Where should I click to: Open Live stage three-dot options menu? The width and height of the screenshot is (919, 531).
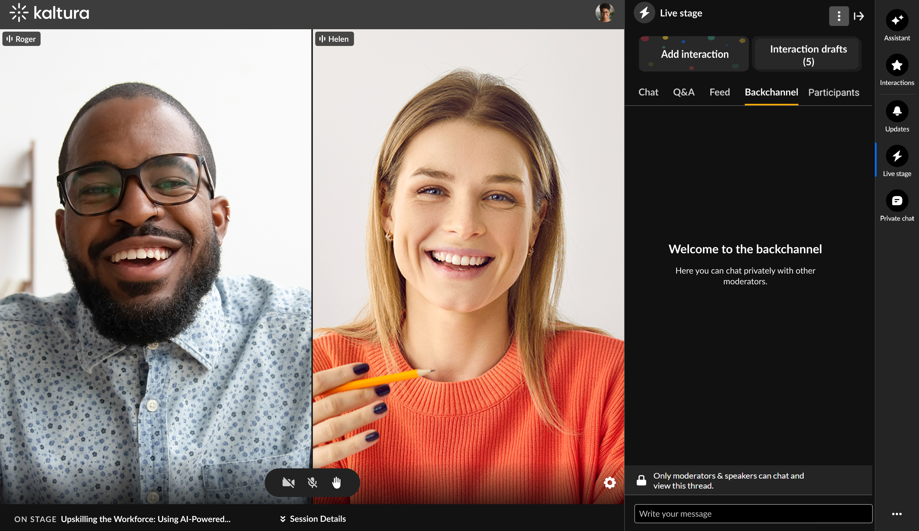(x=839, y=16)
